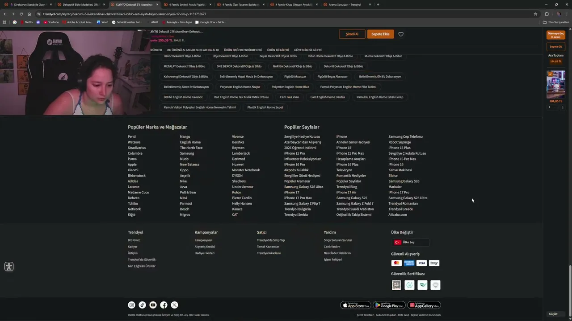
Task: Open Trendyol YouTube channel icon
Action: (153, 305)
